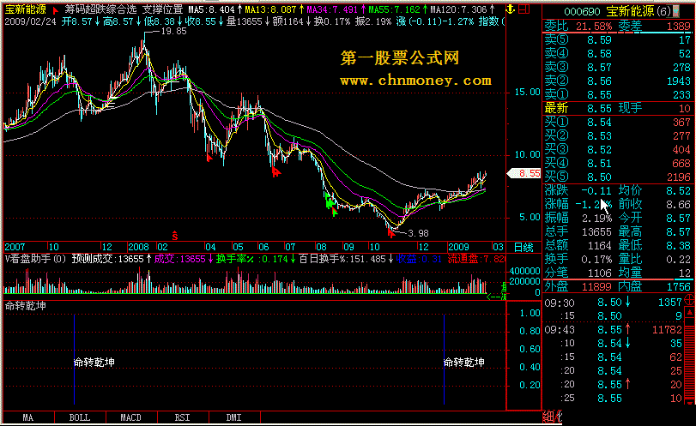Click stock code 000690
This screenshot has height=426, width=696.
pyautogui.click(x=582, y=11)
